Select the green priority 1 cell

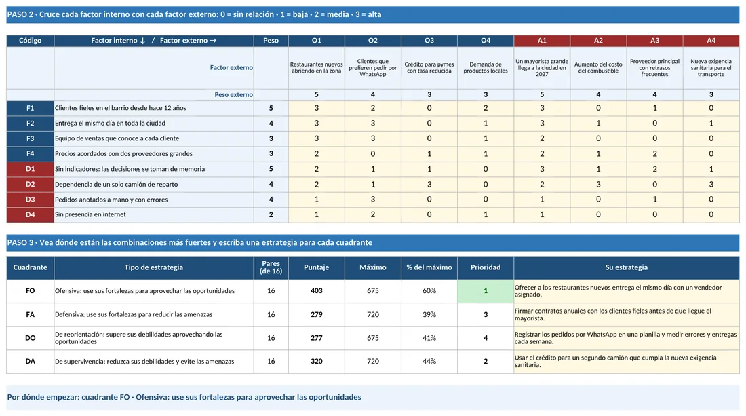click(486, 291)
